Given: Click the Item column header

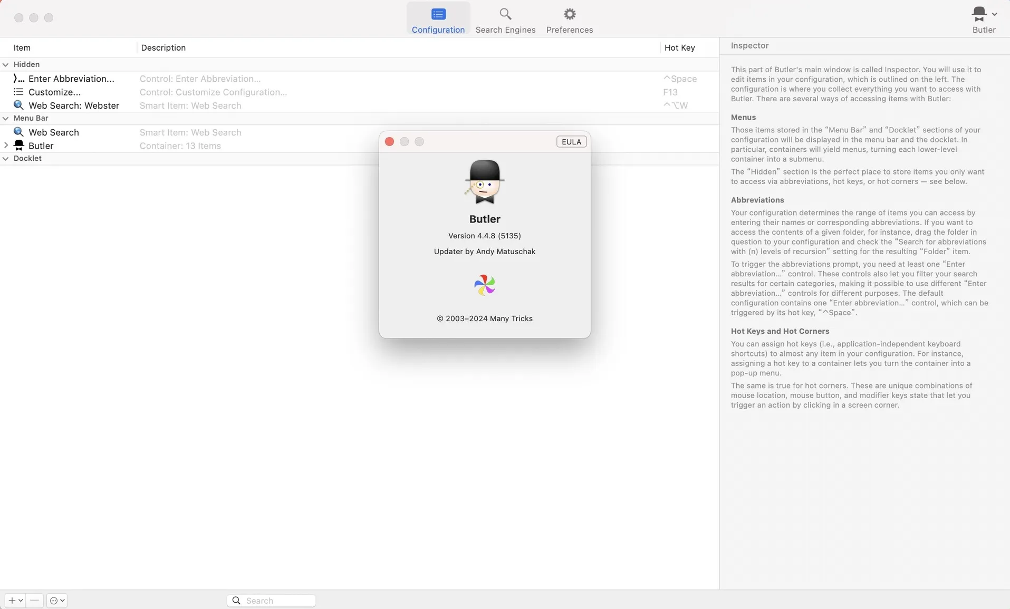Looking at the screenshot, I should pyautogui.click(x=22, y=47).
